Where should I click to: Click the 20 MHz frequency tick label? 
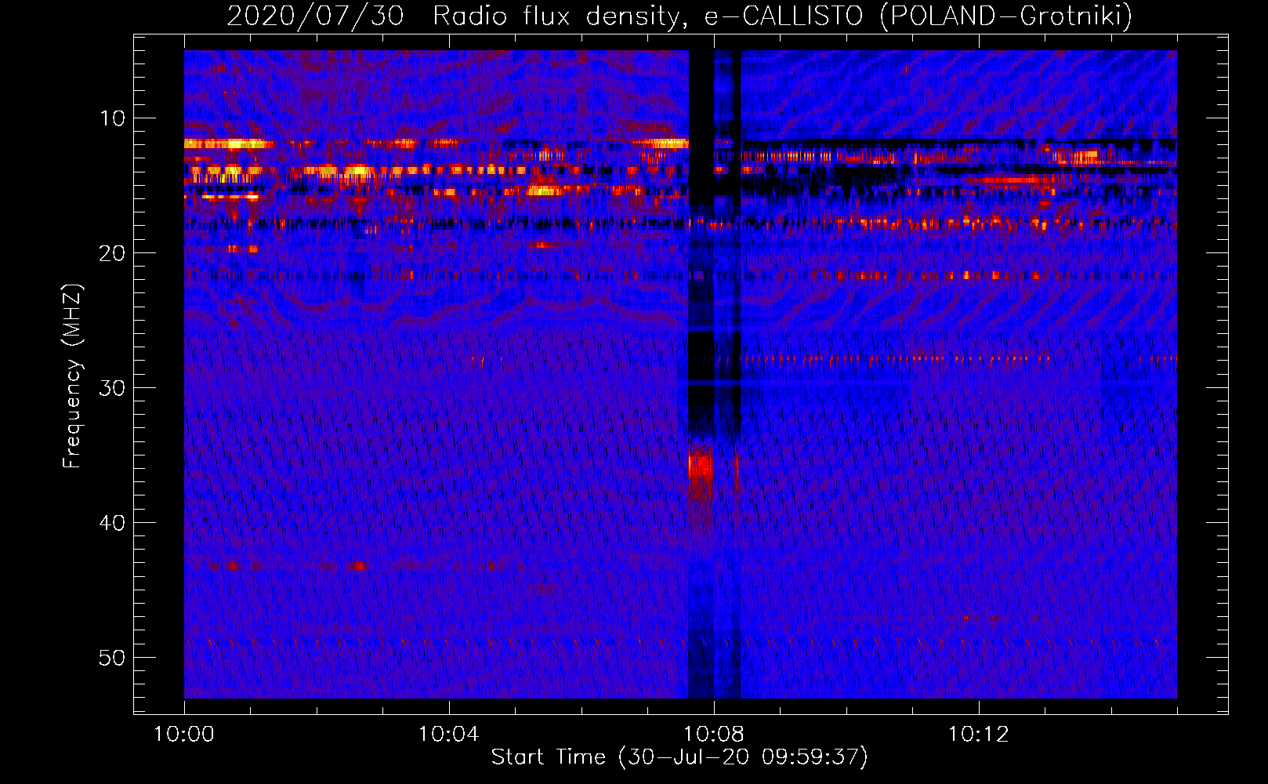[x=113, y=253]
